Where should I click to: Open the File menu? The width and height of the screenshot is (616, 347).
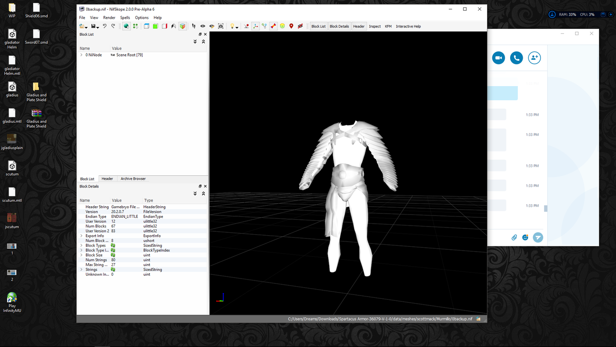[x=82, y=17]
